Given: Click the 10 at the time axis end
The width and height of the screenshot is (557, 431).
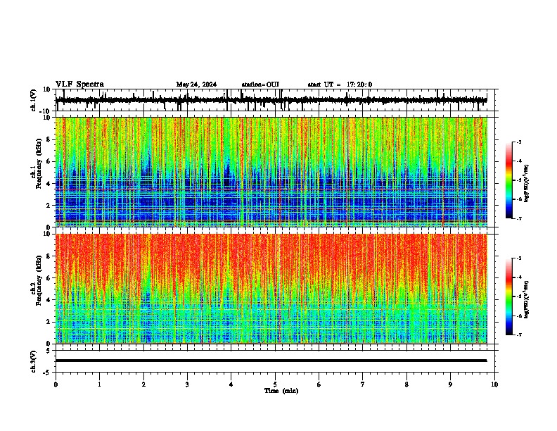Looking at the screenshot, I should coord(494,385).
